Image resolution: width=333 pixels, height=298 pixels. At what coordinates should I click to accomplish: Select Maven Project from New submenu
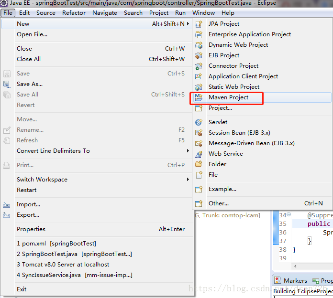tap(262, 97)
